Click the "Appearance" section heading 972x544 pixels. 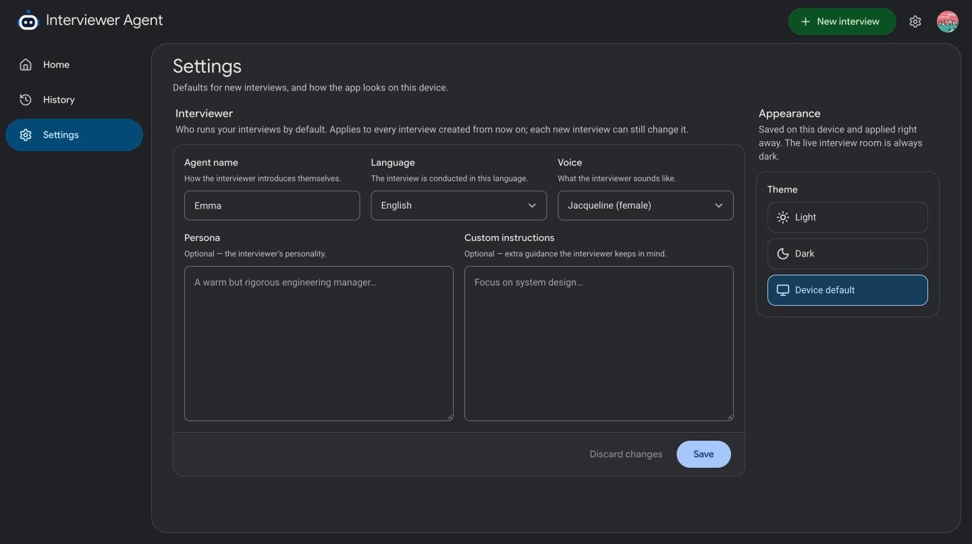[789, 113]
